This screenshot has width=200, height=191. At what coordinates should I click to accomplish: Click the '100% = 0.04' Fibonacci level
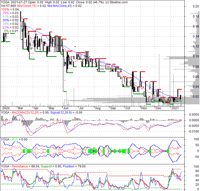pos(10,9)
